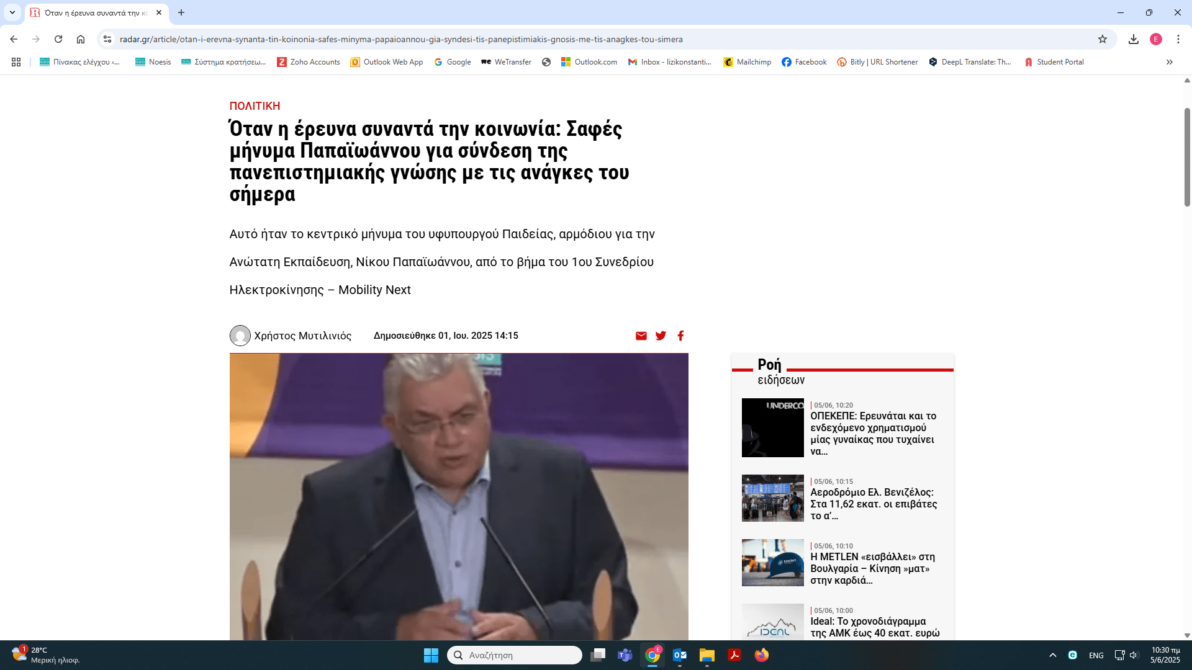This screenshot has width=1192, height=670.
Task: Share article on Twitter icon
Action: [x=661, y=336]
